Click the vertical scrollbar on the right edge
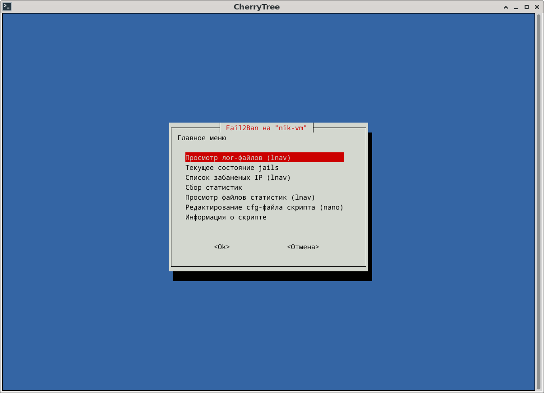Viewport: 544px width, 393px height. 539,203
